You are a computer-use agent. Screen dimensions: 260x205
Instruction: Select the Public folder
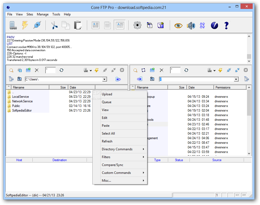pos(16,106)
